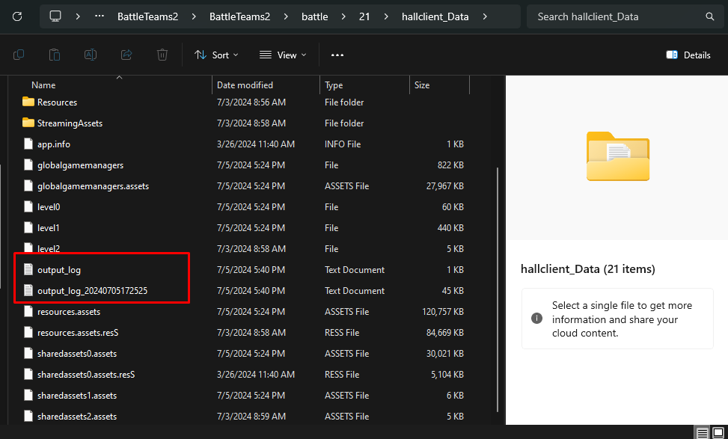Expand chevron after the 21 breadcrumb
This screenshot has width=728, height=439.
(386, 16)
